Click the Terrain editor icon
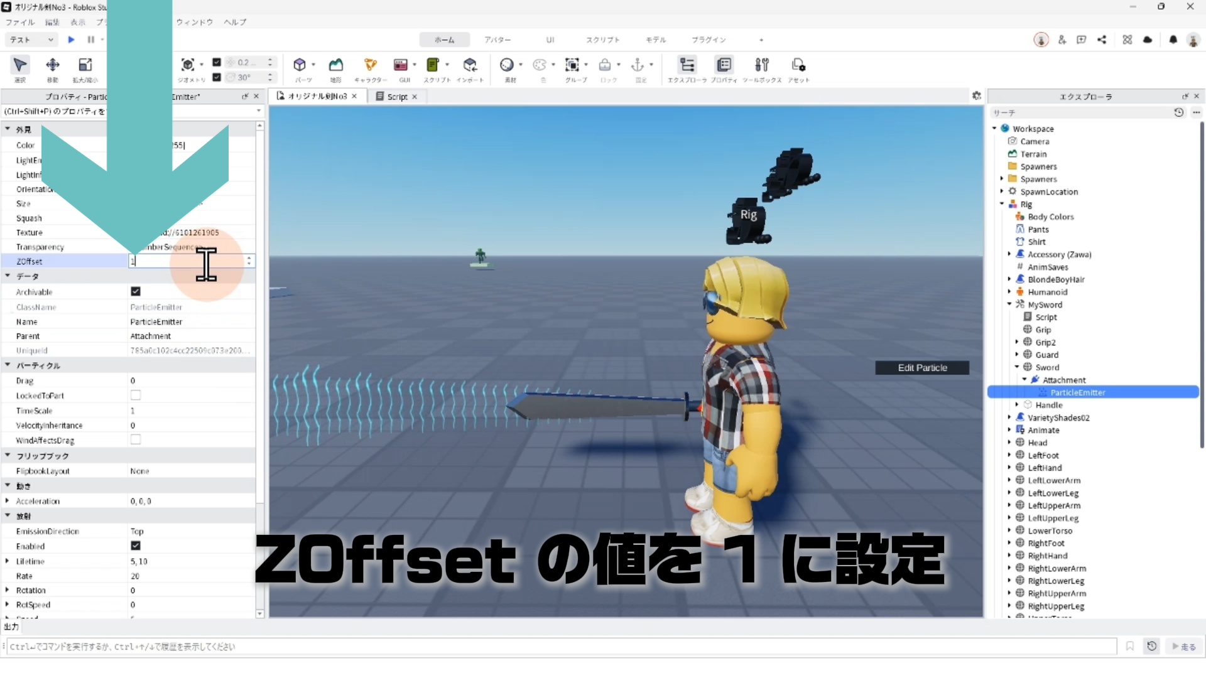This screenshot has height=678, width=1206. coord(336,65)
